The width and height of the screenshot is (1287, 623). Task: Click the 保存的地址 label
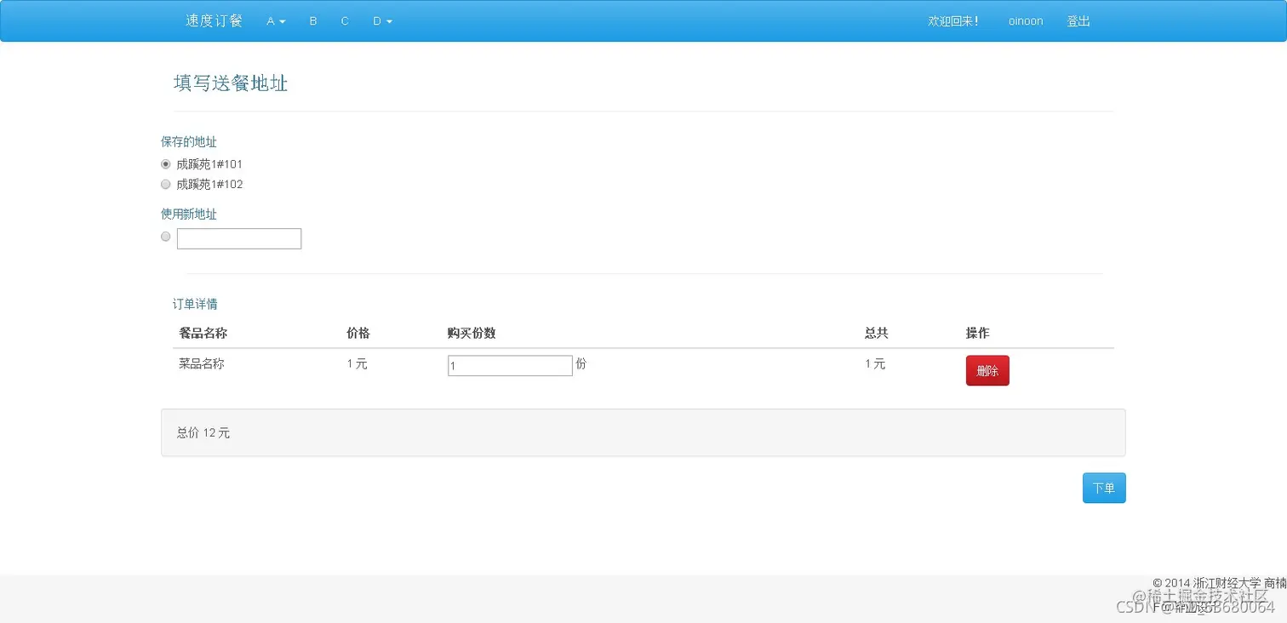click(189, 142)
